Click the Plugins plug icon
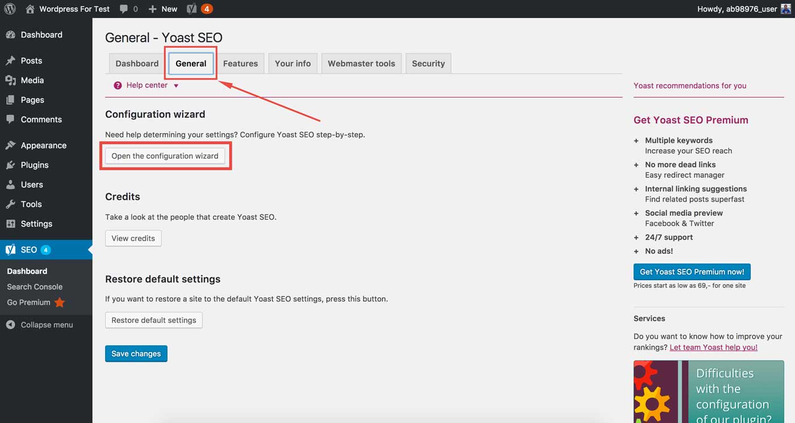The width and height of the screenshot is (795, 423). click(x=10, y=165)
